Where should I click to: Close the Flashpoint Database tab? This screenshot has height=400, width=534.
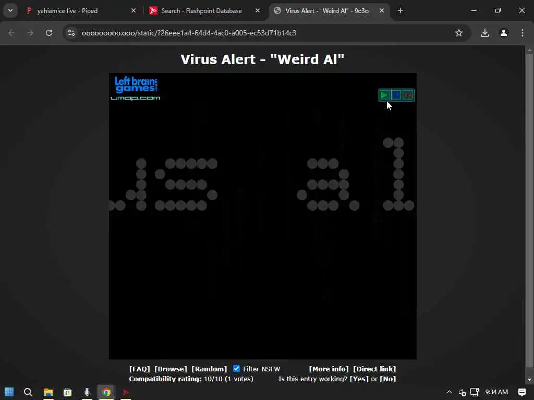[x=258, y=11]
